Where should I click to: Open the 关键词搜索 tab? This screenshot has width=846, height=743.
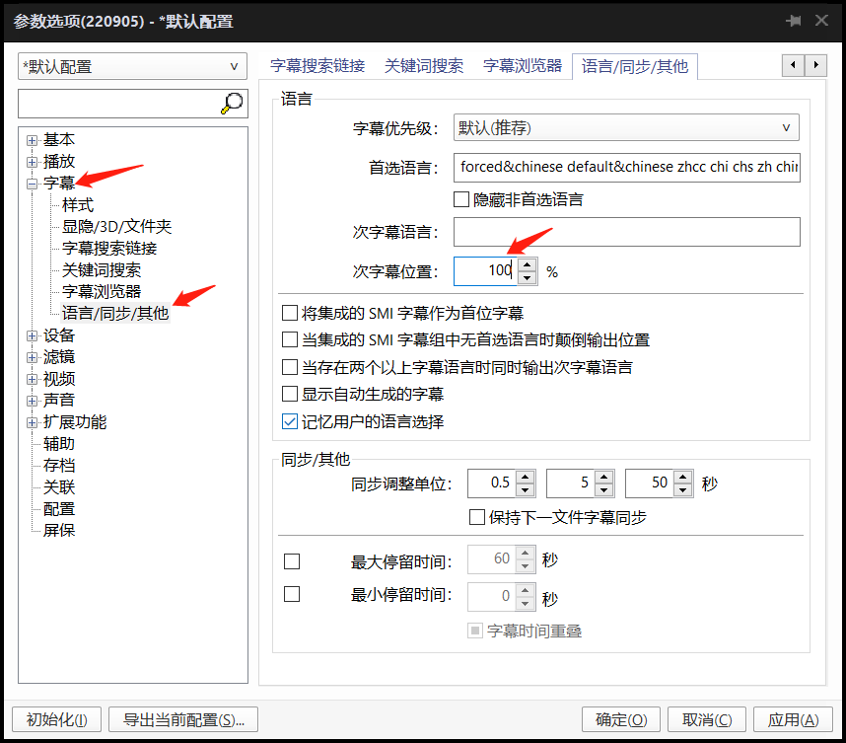pos(424,66)
